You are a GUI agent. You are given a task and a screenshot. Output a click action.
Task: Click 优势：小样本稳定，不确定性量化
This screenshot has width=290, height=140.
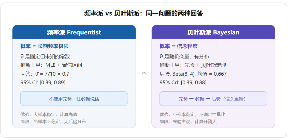click(193, 114)
